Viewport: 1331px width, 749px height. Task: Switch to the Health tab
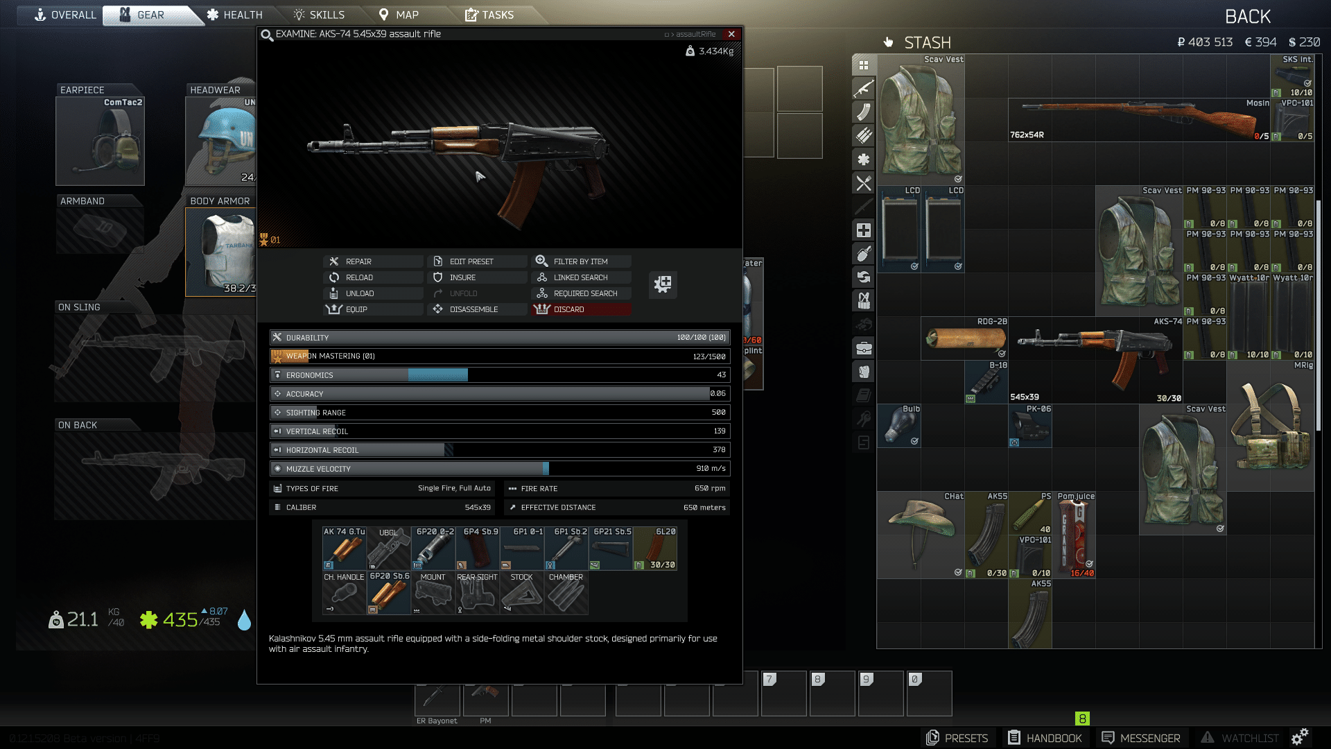234,15
